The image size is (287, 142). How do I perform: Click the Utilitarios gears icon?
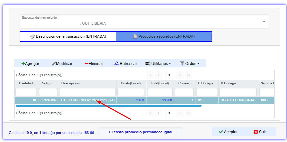(148, 63)
